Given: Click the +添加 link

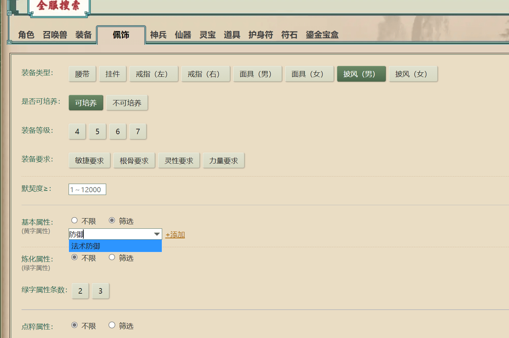Looking at the screenshot, I should point(175,235).
